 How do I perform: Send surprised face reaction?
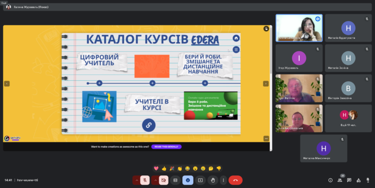(x=195, y=169)
